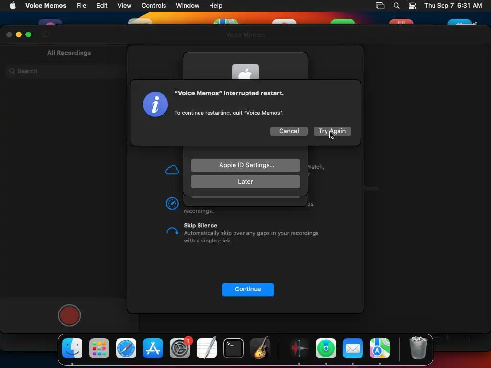Click the Try Again button
The width and height of the screenshot is (491, 368).
(332, 131)
